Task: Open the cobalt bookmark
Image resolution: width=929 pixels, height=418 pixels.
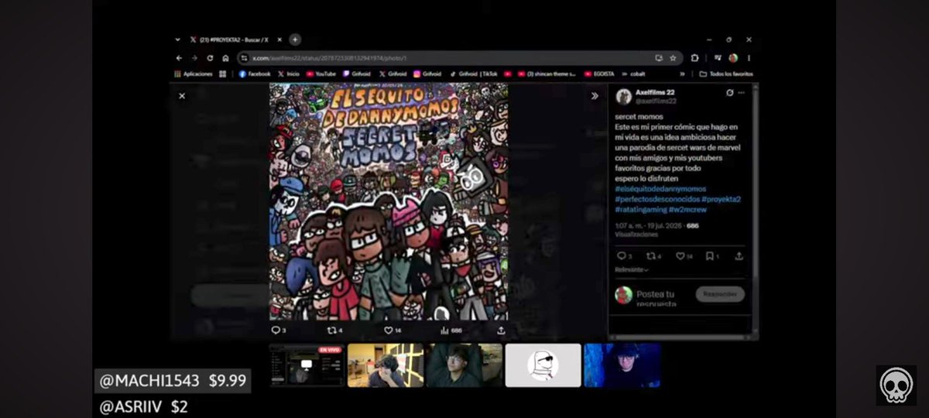Action: pos(632,74)
